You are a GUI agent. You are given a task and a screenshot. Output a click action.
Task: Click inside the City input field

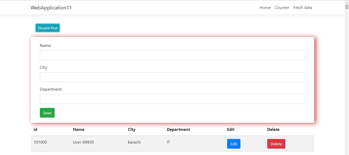tap(172, 77)
